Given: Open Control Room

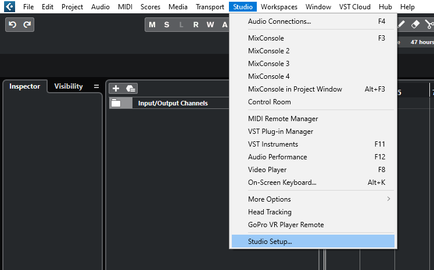Looking at the screenshot, I should point(313,102).
